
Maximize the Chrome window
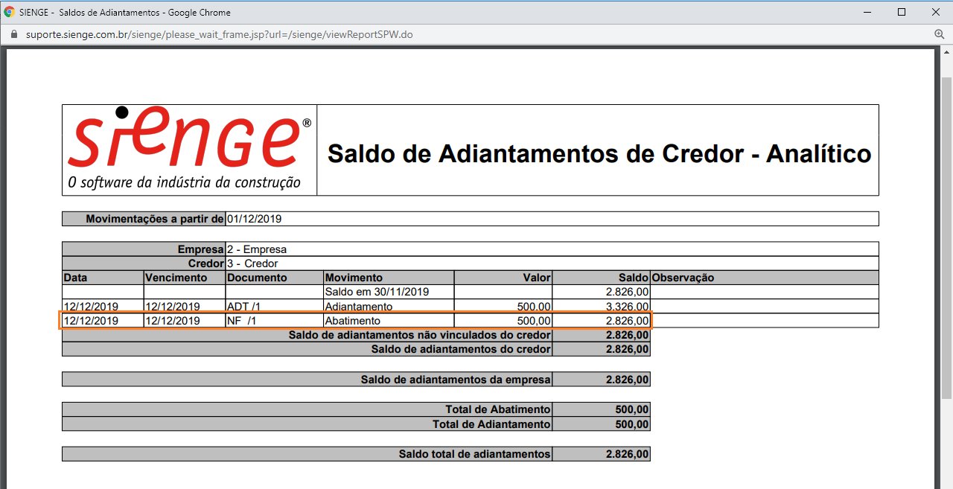(902, 12)
